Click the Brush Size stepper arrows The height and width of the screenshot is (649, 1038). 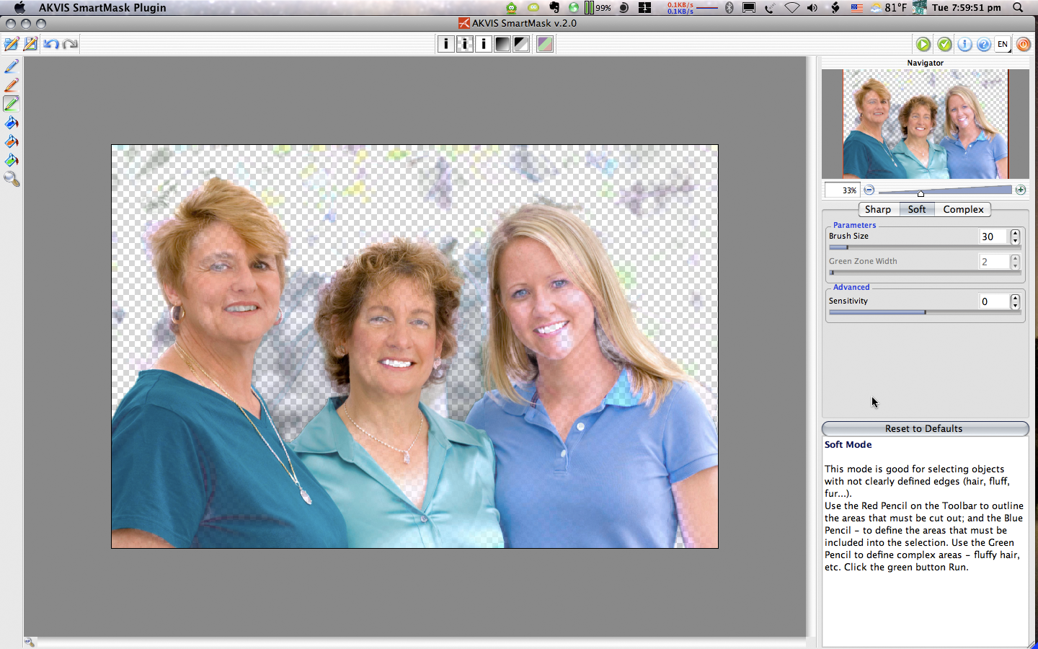coord(1015,237)
